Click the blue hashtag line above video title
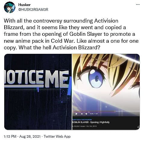144x141 pixels. (82, 120)
